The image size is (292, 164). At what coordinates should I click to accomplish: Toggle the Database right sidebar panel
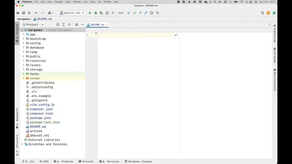(x=275, y=55)
